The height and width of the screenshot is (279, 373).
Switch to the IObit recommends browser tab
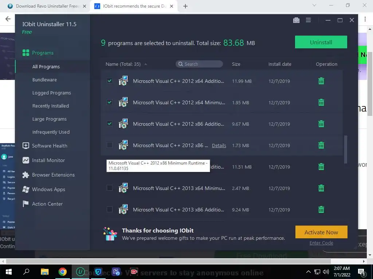[x=134, y=6]
